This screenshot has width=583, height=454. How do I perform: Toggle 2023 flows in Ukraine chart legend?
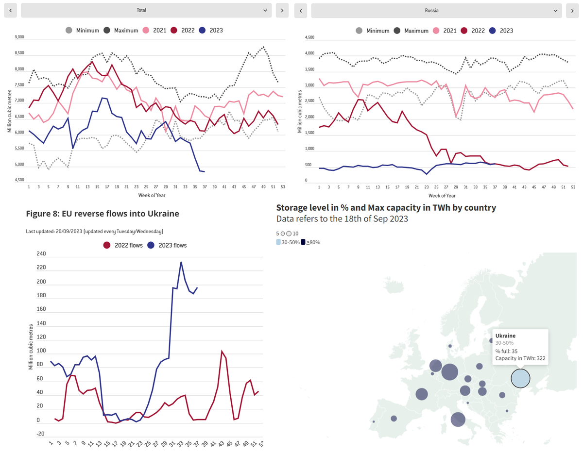[x=167, y=245]
